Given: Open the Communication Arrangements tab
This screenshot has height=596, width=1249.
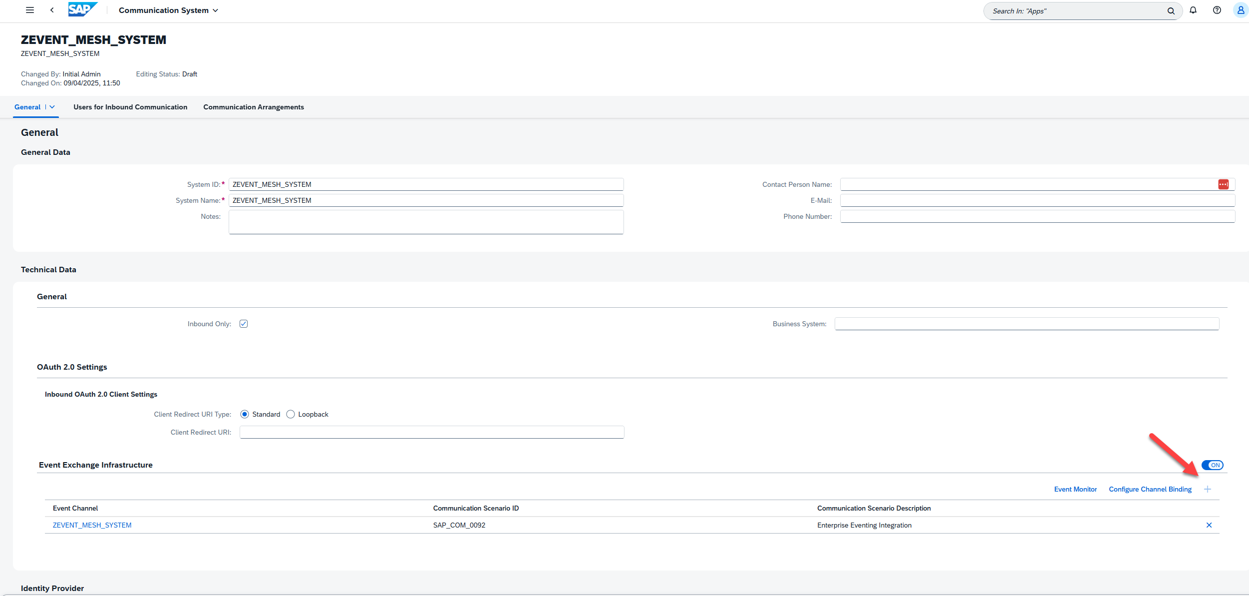Looking at the screenshot, I should [254, 107].
